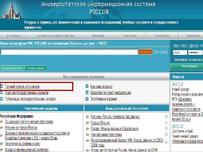203x152 pixels.
Task: Click bullet icon beside Регионы России. Комплекс баз данных
Action: (87, 117)
